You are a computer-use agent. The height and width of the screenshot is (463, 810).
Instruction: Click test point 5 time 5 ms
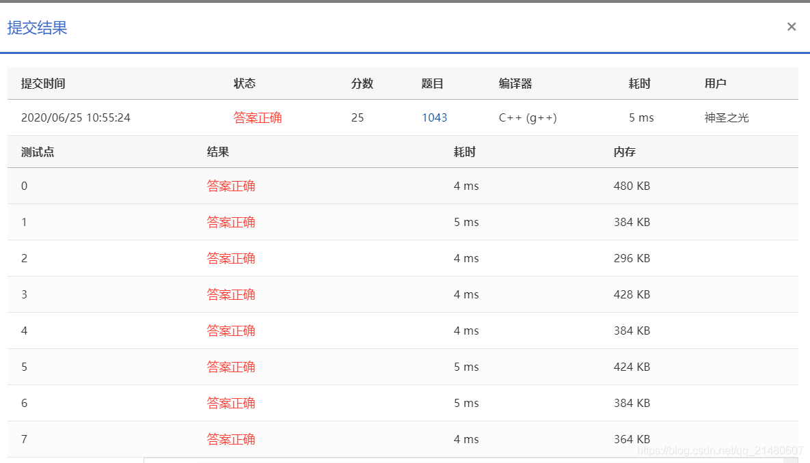click(466, 367)
